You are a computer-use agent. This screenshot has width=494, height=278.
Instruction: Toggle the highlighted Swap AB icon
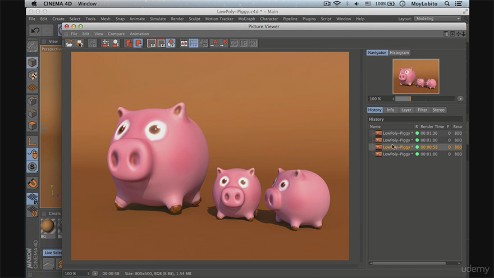tap(194, 43)
